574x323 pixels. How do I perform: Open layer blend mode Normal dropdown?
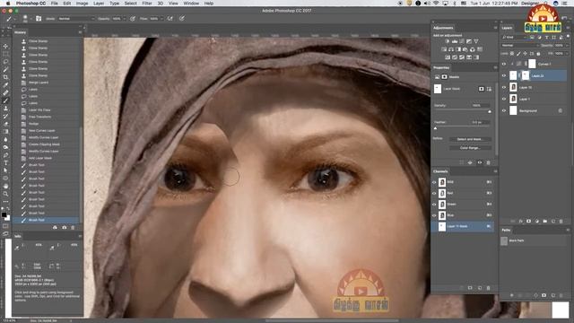tap(520, 46)
